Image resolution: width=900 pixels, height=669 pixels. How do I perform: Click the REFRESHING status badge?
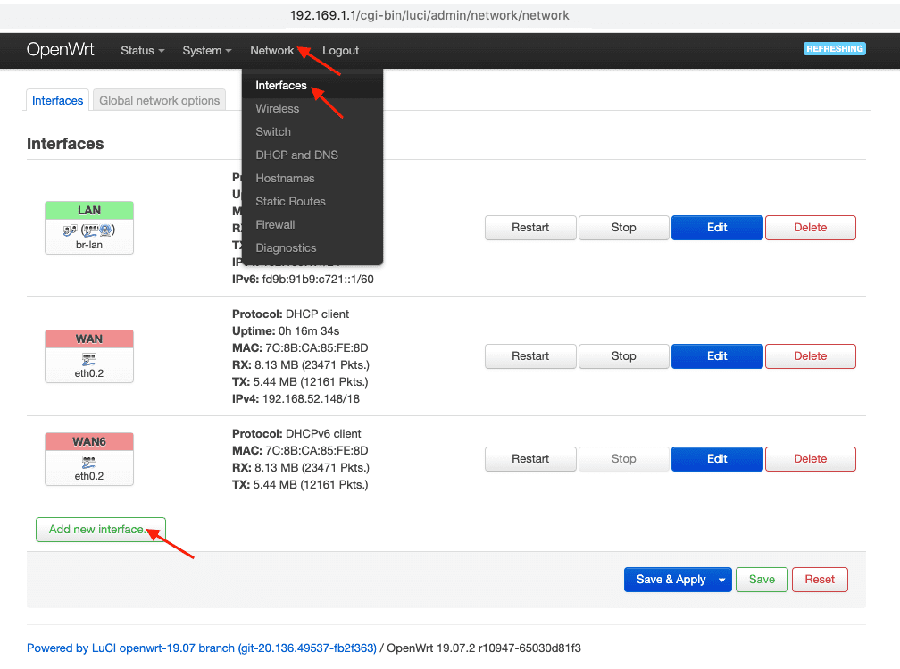[x=834, y=49]
